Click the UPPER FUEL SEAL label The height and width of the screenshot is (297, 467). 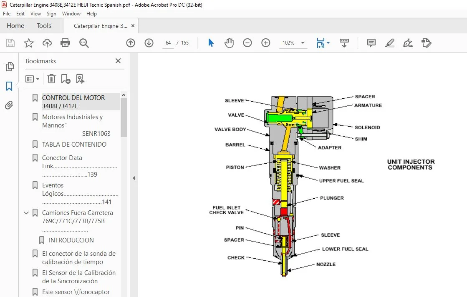pyautogui.click(x=341, y=181)
